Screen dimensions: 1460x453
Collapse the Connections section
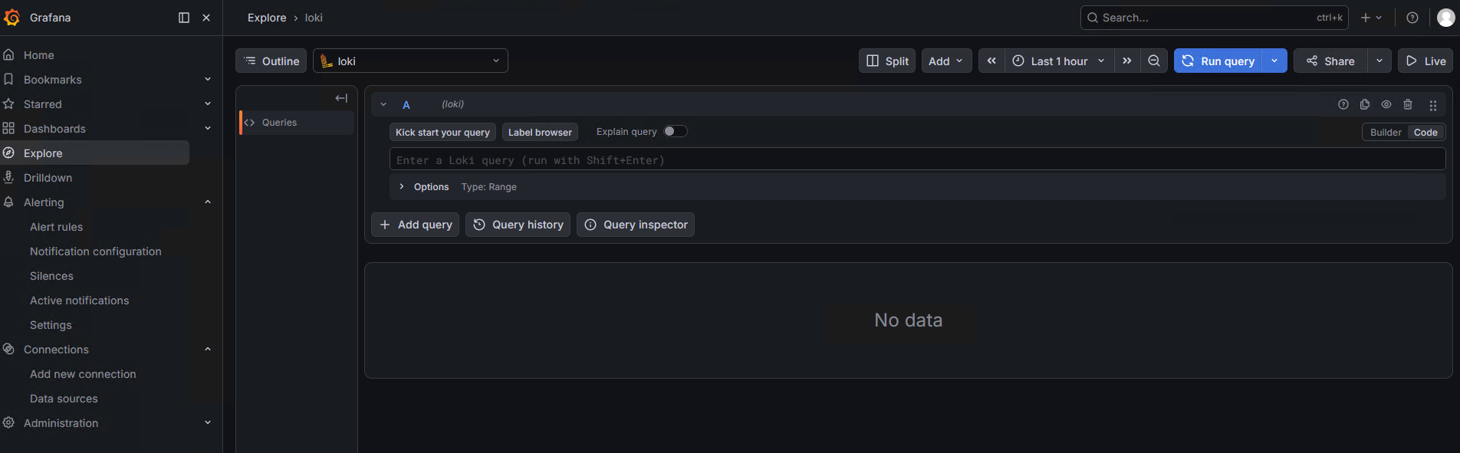pos(208,350)
